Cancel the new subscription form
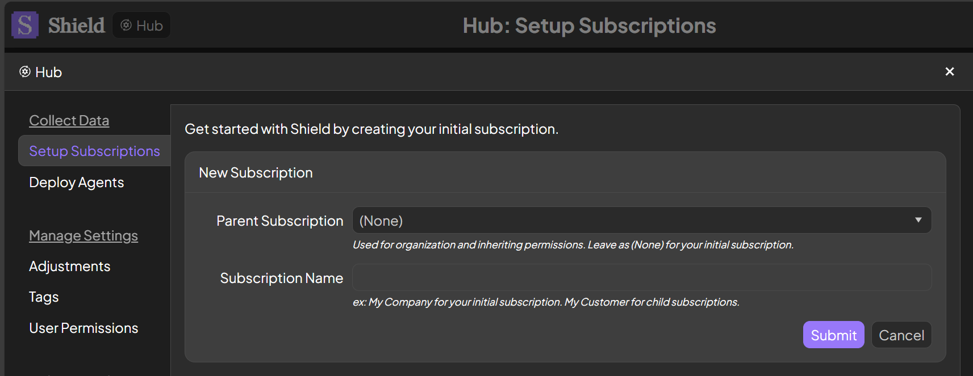973x376 pixels. coord(901,335)
